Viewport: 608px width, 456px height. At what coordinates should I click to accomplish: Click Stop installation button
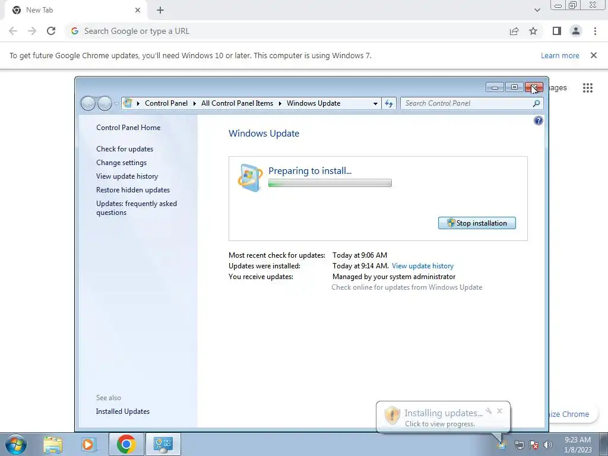(477, 223)
